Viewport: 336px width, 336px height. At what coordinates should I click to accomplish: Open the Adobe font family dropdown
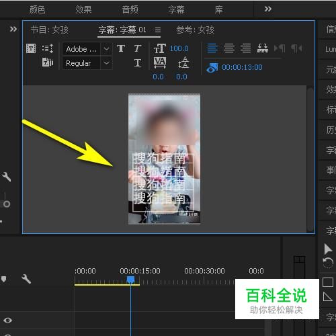point(87,49)
